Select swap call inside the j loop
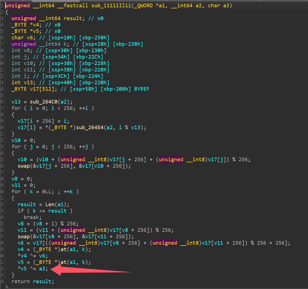Screen dimensions: 308x289 [23, 166]
